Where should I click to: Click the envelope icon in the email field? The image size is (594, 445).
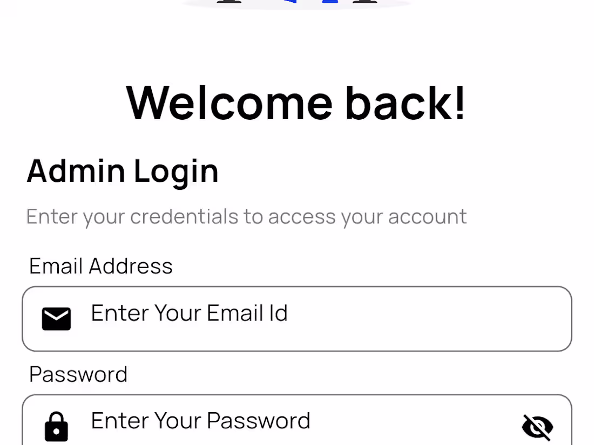tap(56, 319)
